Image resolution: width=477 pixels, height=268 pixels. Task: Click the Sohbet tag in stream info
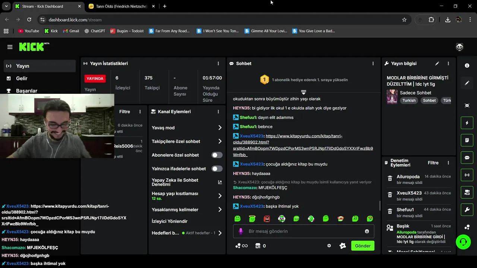(x=429, y=100)
